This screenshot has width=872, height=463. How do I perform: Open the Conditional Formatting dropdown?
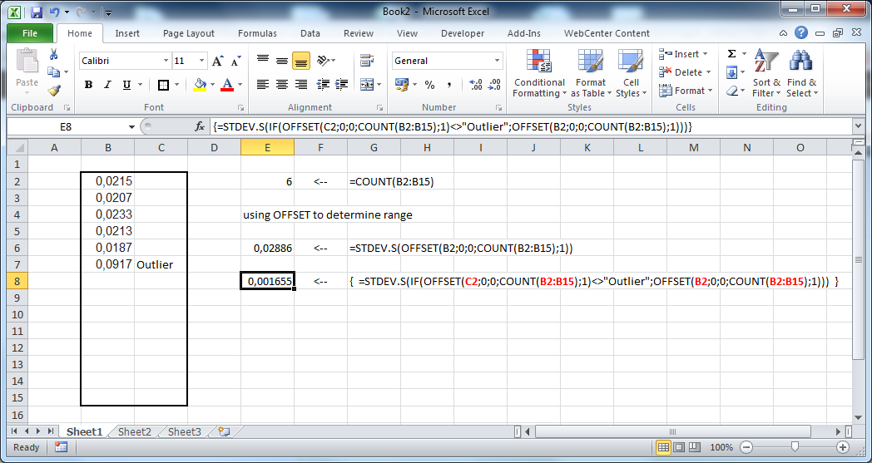(x=539, y=73)
